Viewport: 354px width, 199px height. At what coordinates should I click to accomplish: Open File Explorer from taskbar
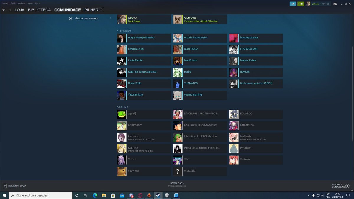pos(104,195)
